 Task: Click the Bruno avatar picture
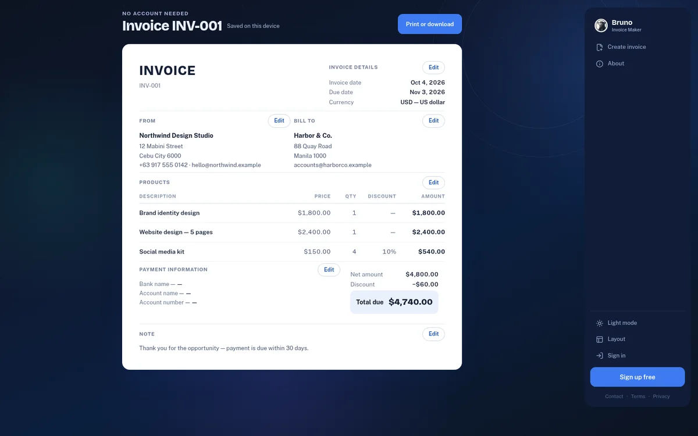pyautogui.click(x=601, y=25)
